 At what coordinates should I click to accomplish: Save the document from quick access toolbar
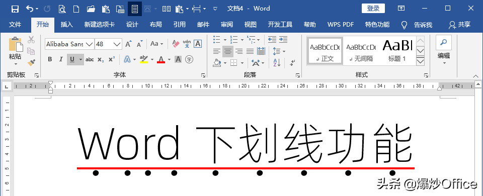[x=15, y=9]
